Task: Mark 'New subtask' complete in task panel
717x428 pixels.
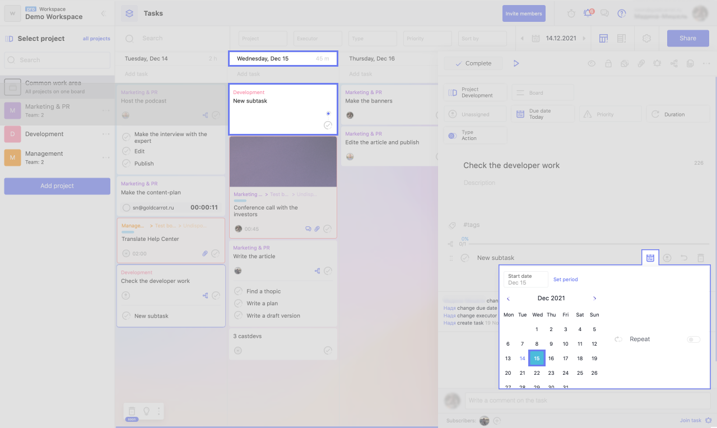Action: click(464, 258)
